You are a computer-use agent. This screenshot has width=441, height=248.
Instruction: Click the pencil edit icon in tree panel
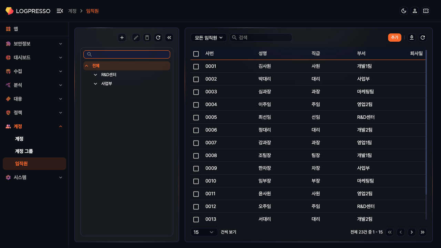pos(136,38)
